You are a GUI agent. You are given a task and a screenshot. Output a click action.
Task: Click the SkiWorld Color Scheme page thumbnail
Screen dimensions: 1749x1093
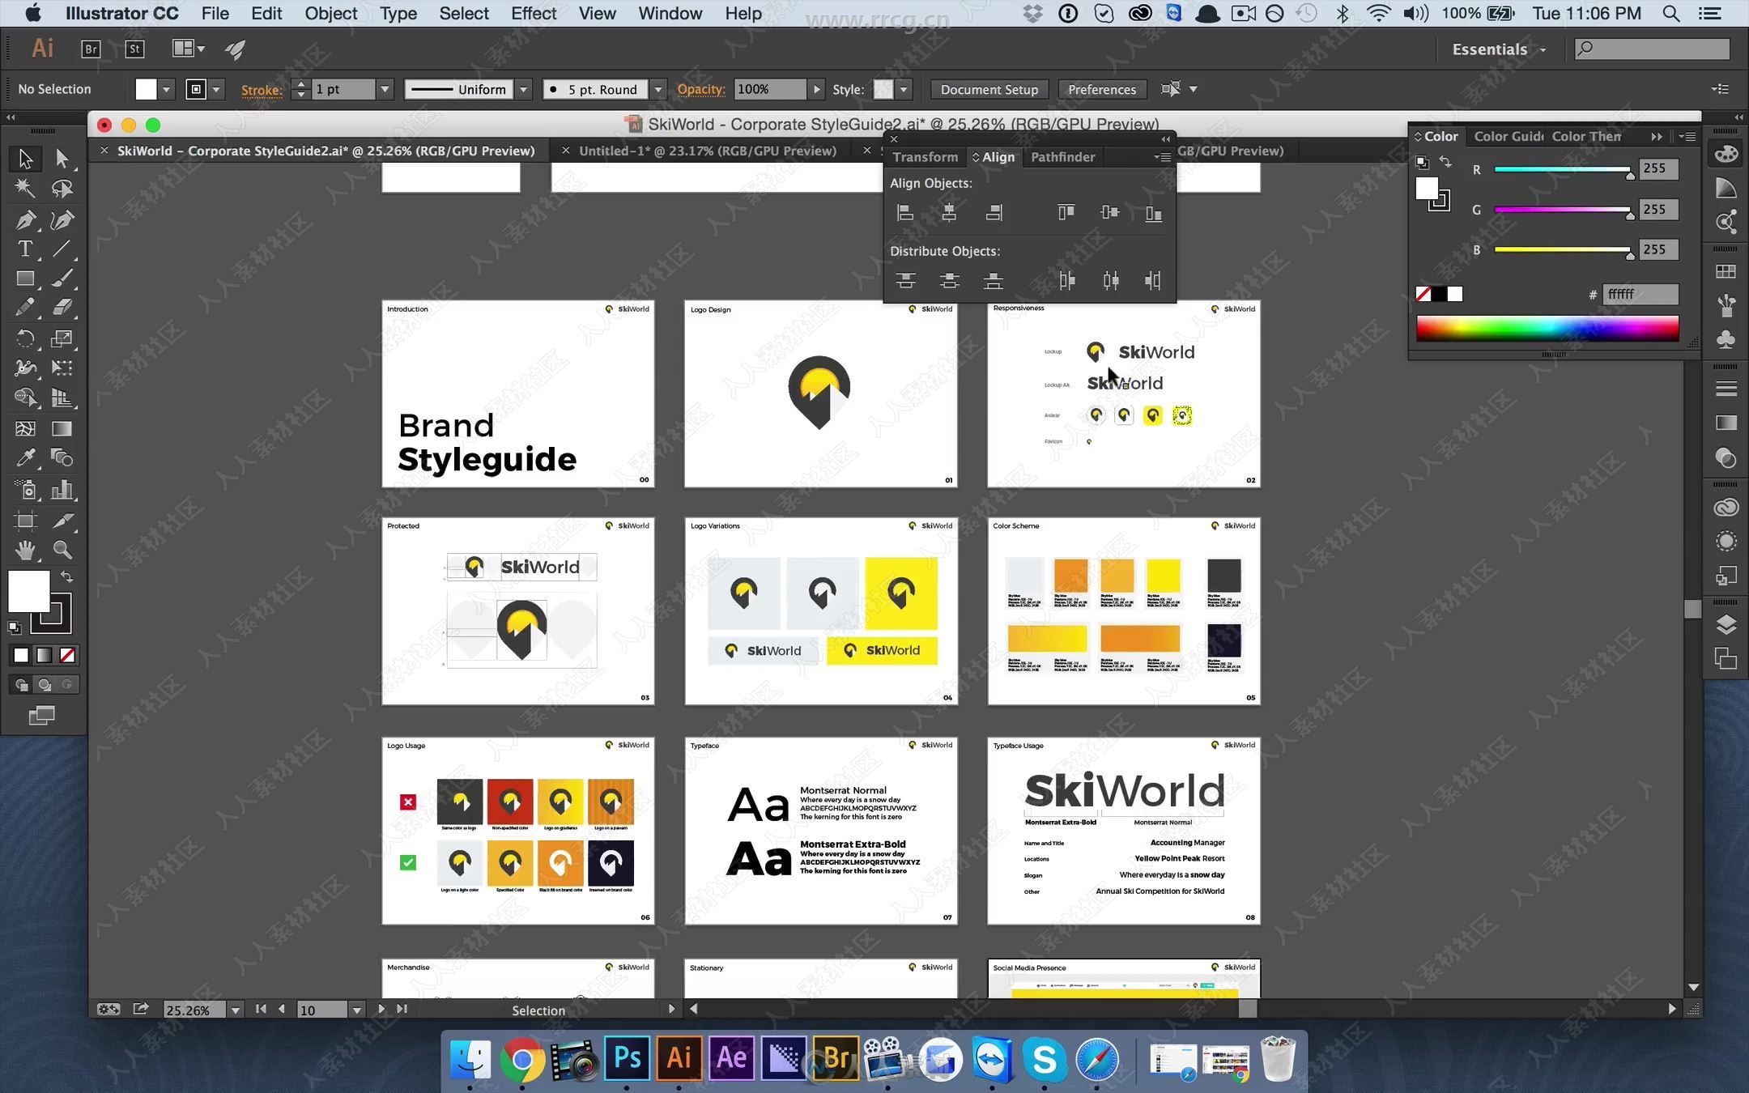click(x=1123, y=610)
